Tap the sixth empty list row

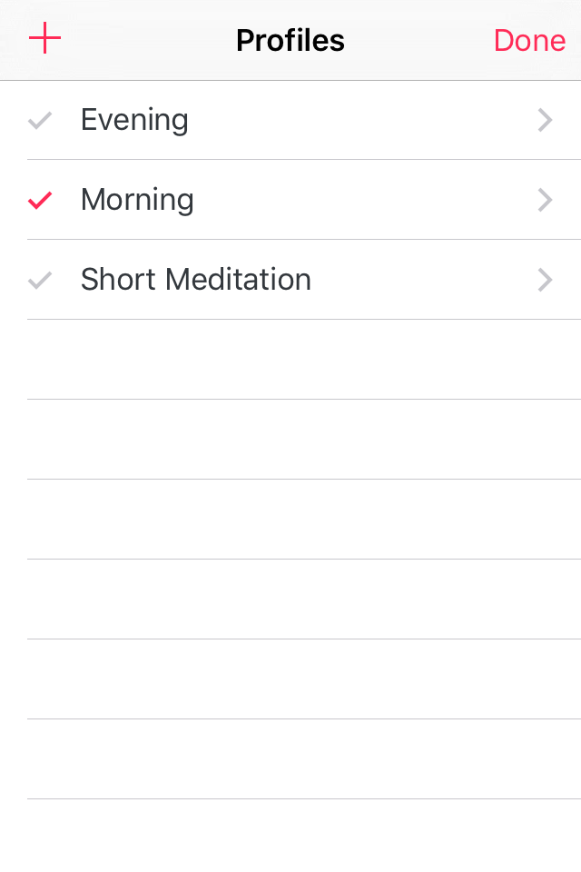[303, 759]
